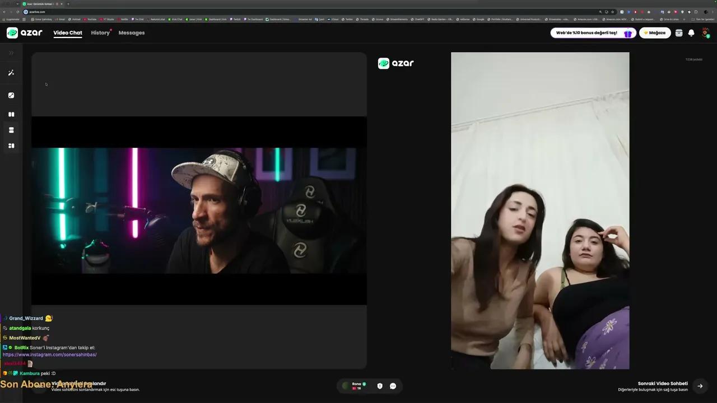Viewport: 717px width, 403px height.
Task: Open the Mağaza store button
Action: coord(655,33)
